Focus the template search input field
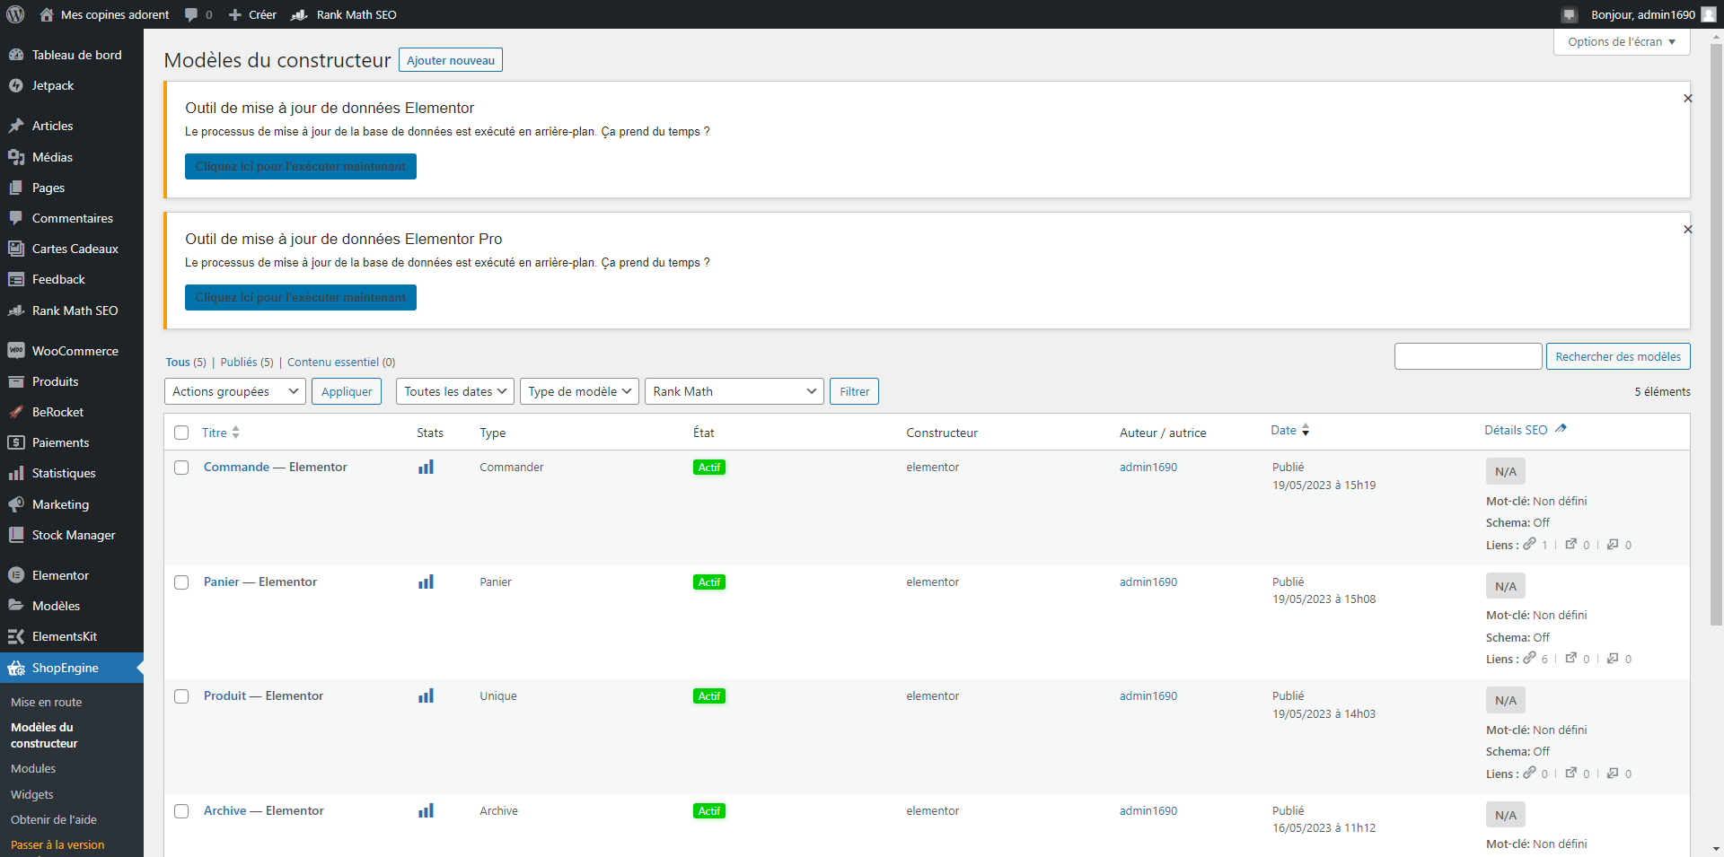Screen dimensions: 1724x857 1468,356
